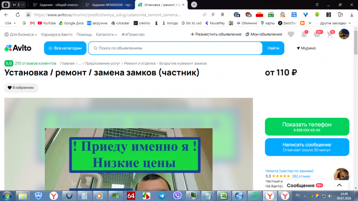Open Viber from the taskbar
The image size is (358, 201).
(177, 196)
